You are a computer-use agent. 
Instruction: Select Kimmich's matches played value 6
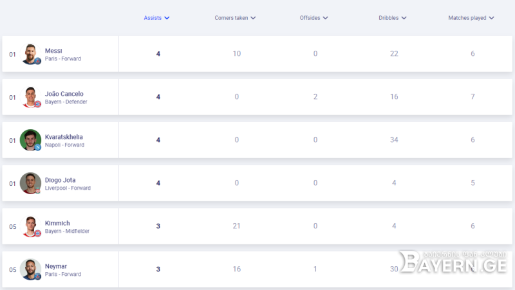pos(473,226)
